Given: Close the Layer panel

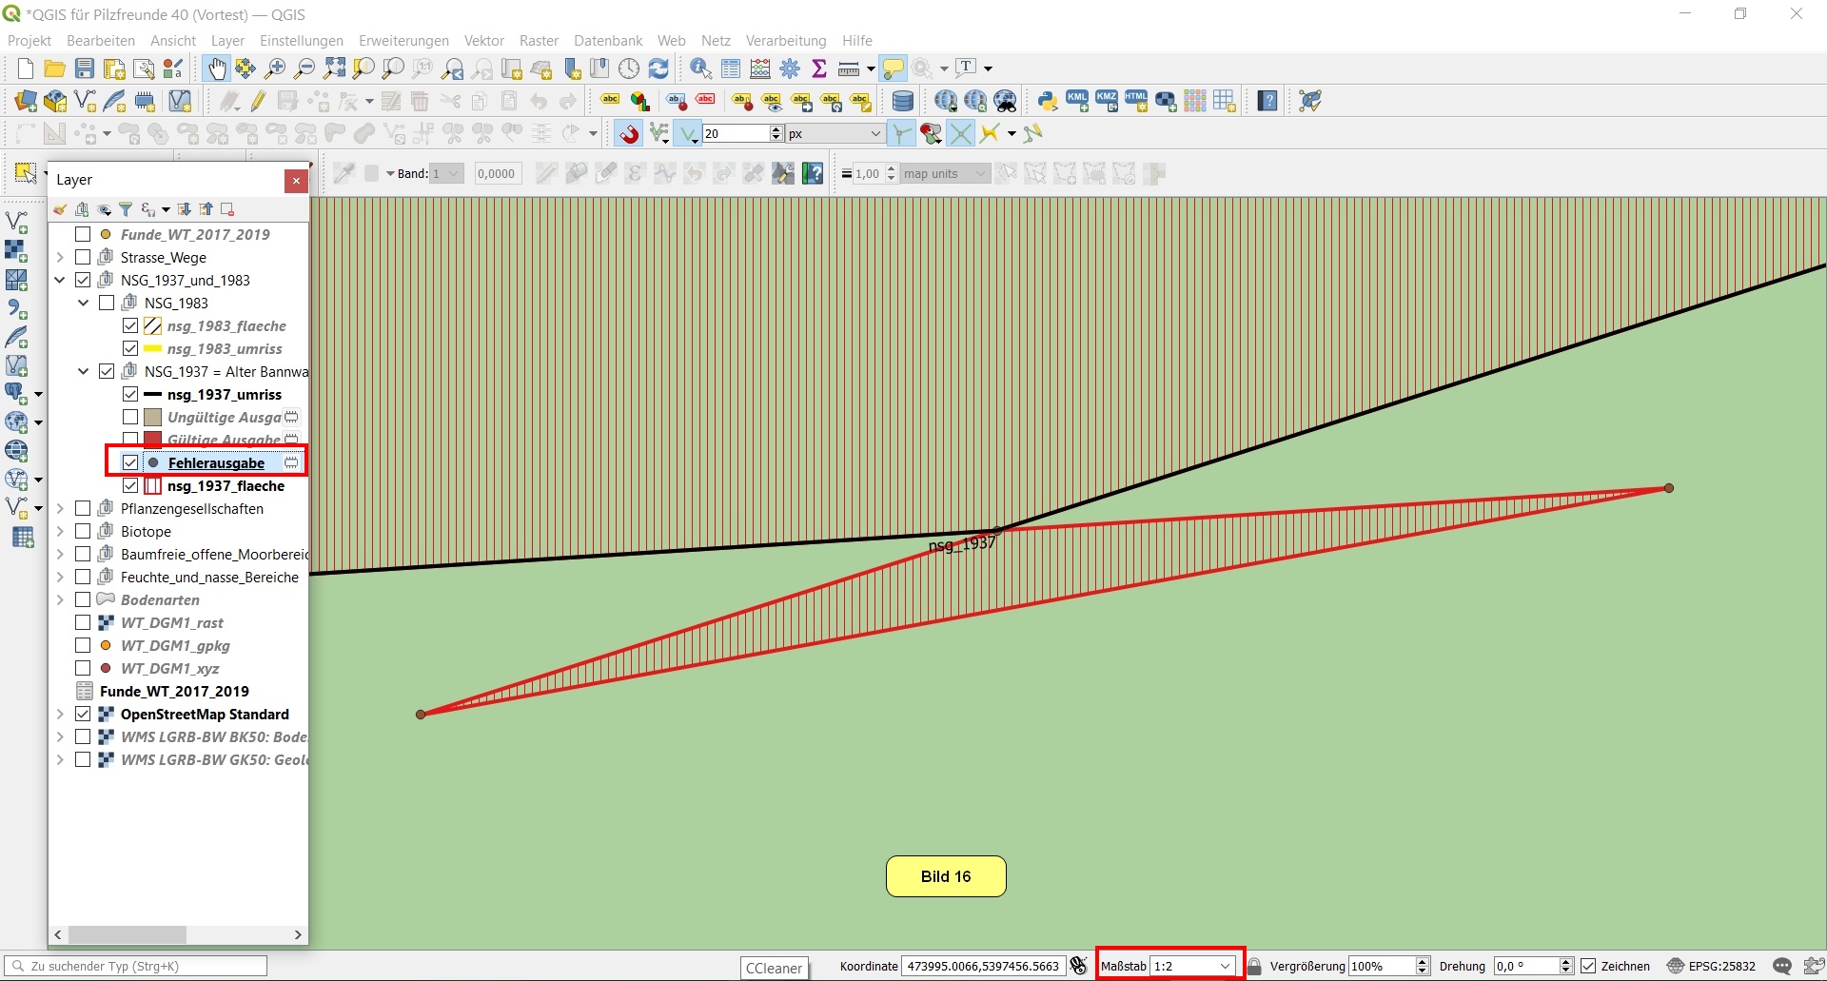Looking at the screenshot, I should click(296, 180).
